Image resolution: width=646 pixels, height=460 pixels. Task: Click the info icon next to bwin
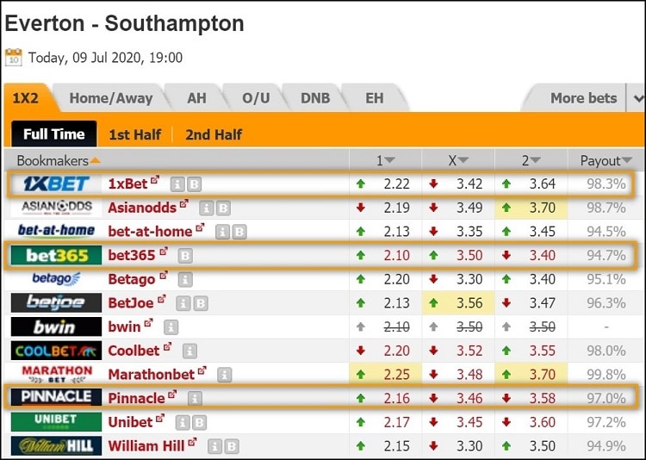tap(171, 327)
